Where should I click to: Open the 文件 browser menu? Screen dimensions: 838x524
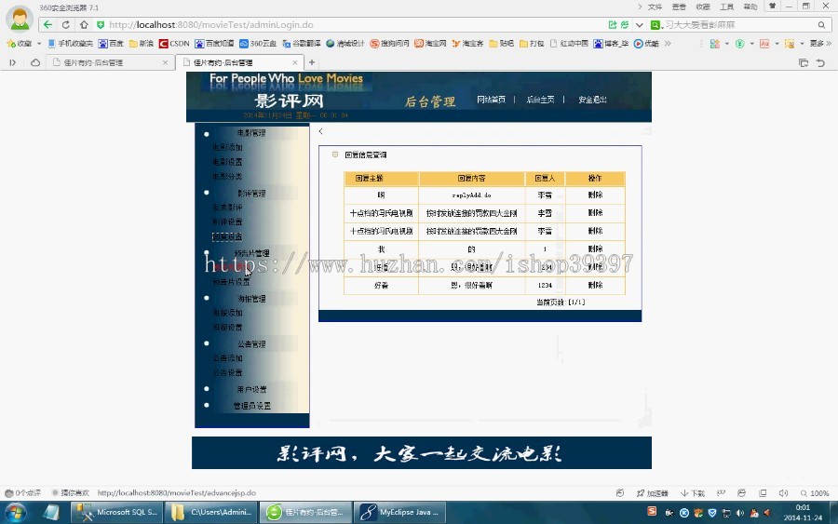655,7
